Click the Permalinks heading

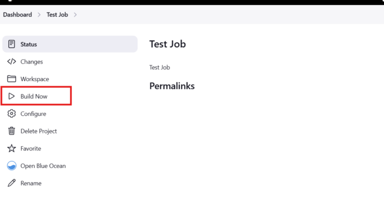(172, 86)
